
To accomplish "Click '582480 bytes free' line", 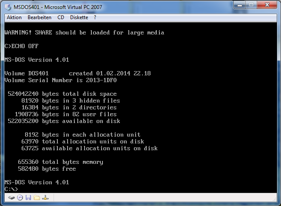I will point(47,169).
